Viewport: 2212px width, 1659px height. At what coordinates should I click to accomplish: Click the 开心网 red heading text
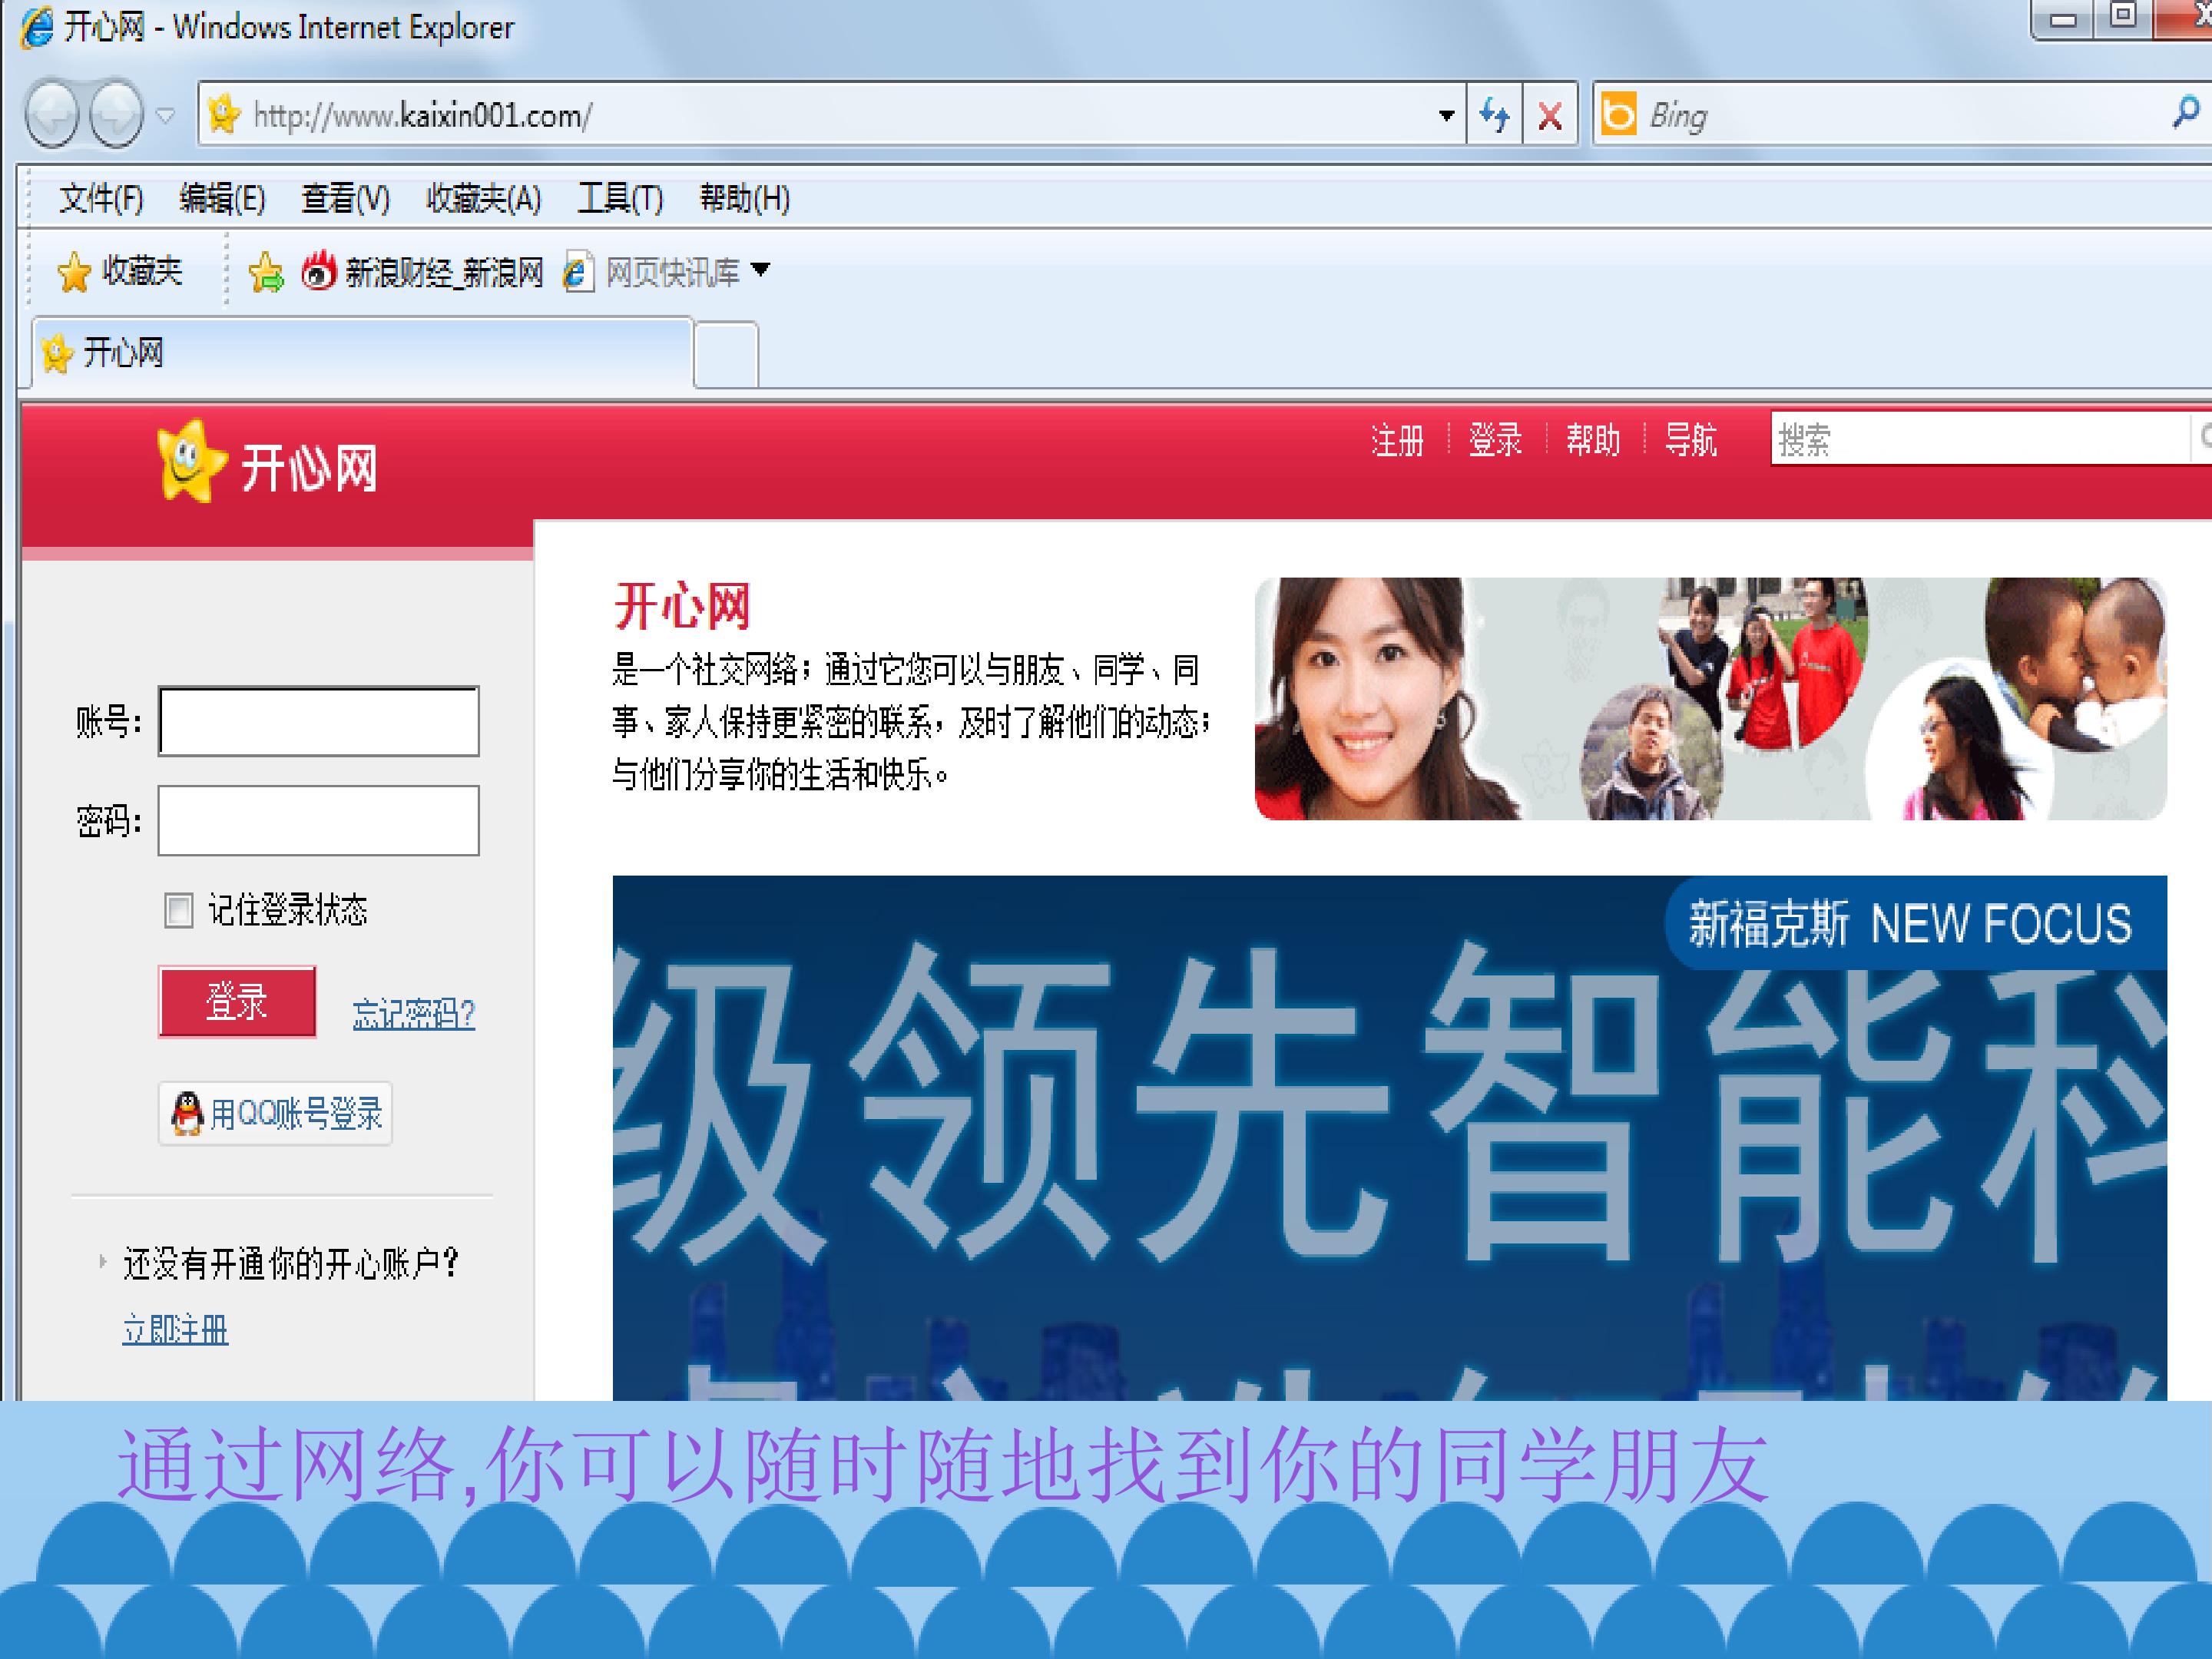point(682,606)
